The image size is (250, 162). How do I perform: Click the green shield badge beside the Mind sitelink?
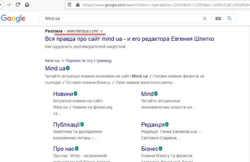[156, 94]
